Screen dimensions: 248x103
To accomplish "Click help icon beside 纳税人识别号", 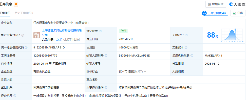I will tap(106, 56).
